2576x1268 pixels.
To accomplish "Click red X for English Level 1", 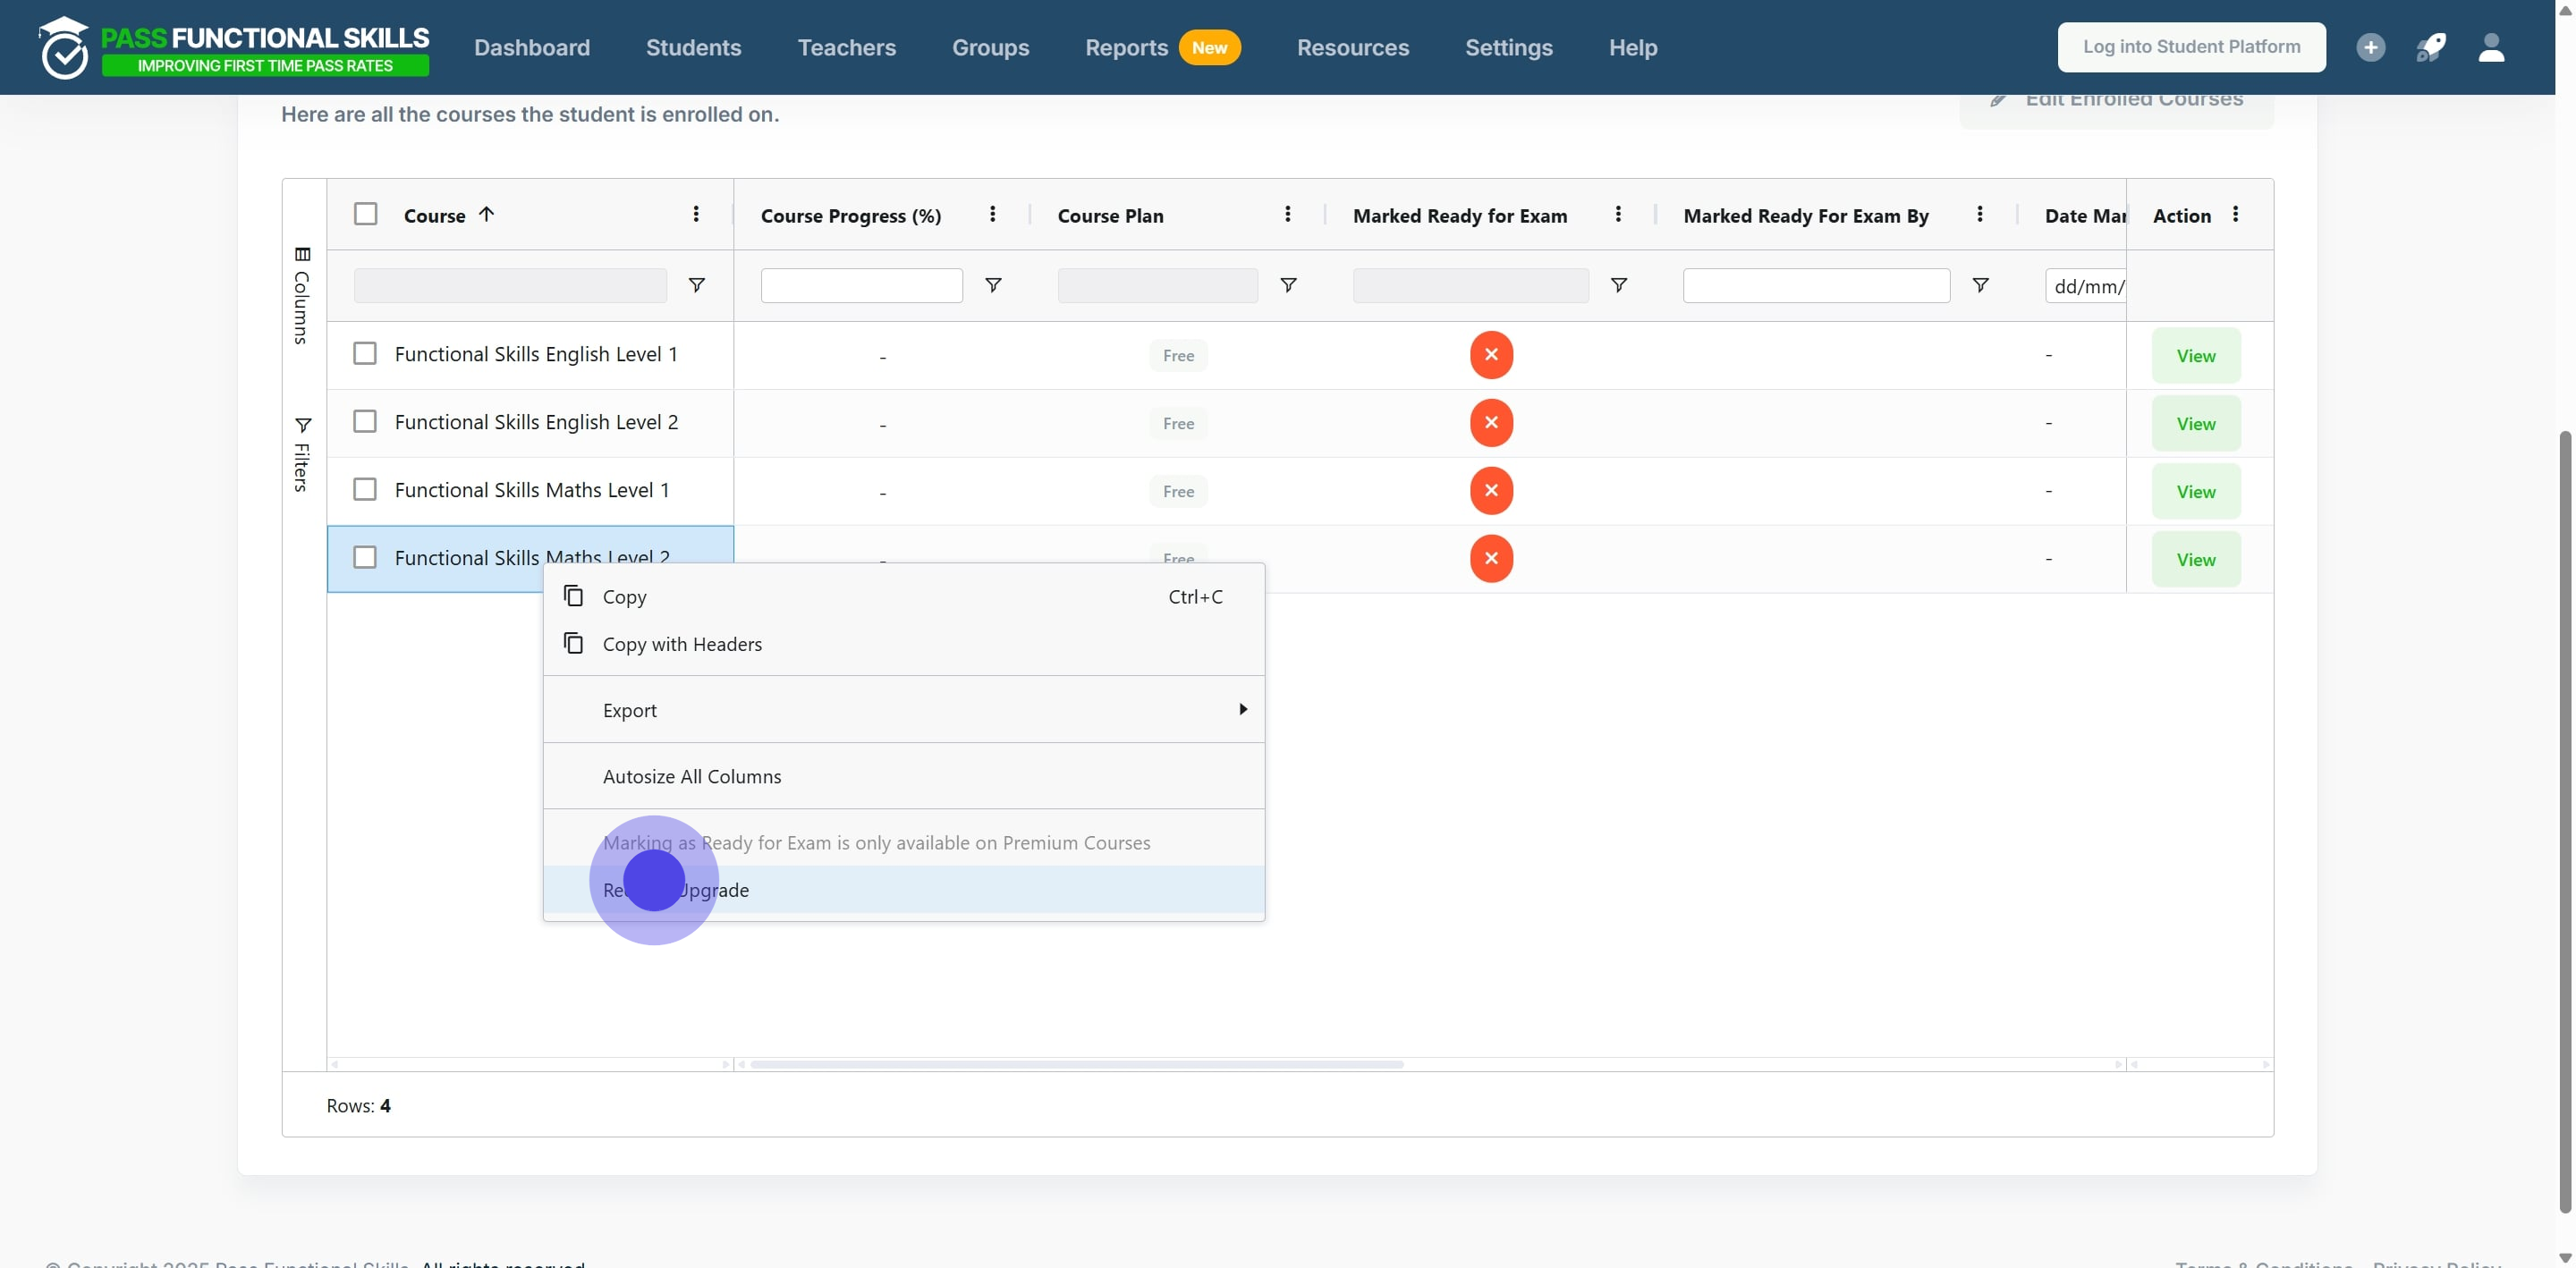I will click(1490, 355).
